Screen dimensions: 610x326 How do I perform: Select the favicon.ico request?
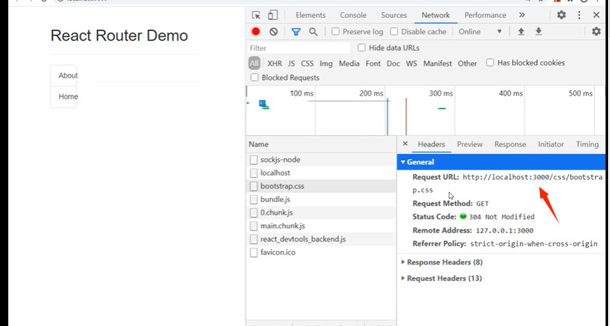(x=321, y=252)
